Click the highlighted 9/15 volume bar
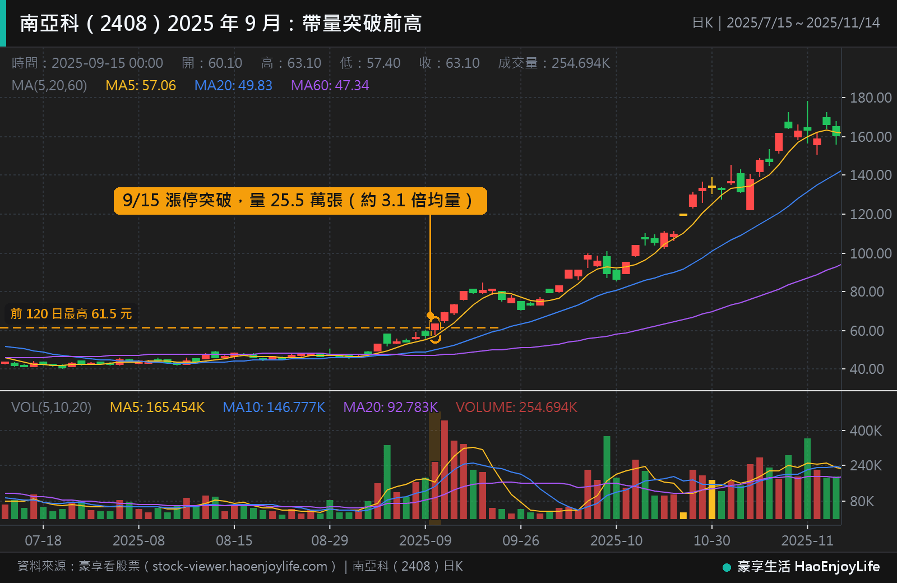897x583 pixels. point(435,490)
